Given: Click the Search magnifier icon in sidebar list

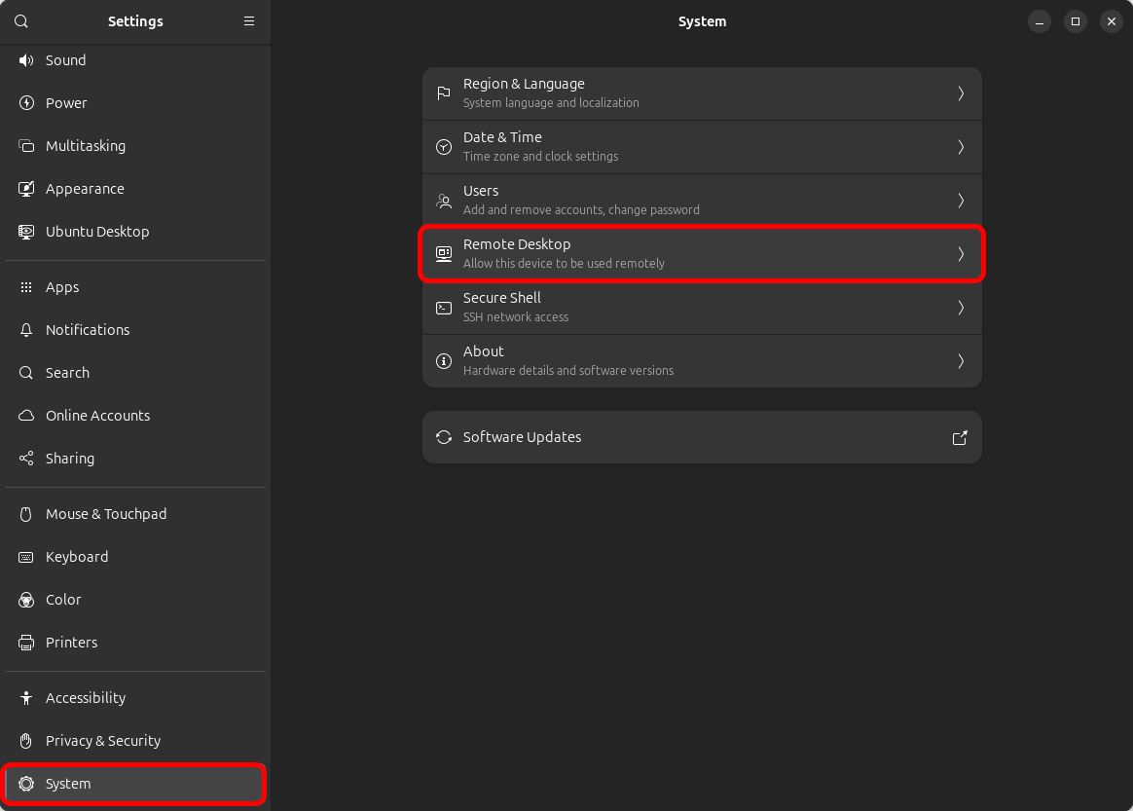Looking at the screenshot, I should (x=26, y=373).
